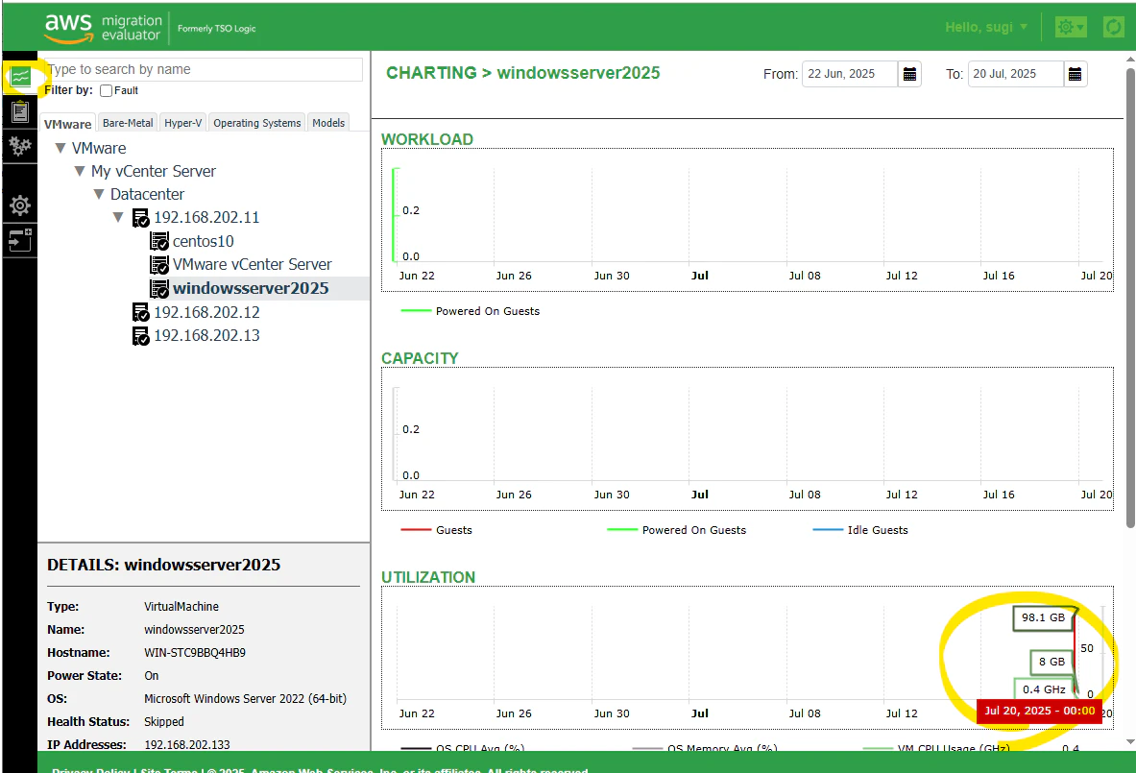Viewport: 1136px width, 773px height.
Task: Click the CAPACITY section heading
Action: point(421,358)
